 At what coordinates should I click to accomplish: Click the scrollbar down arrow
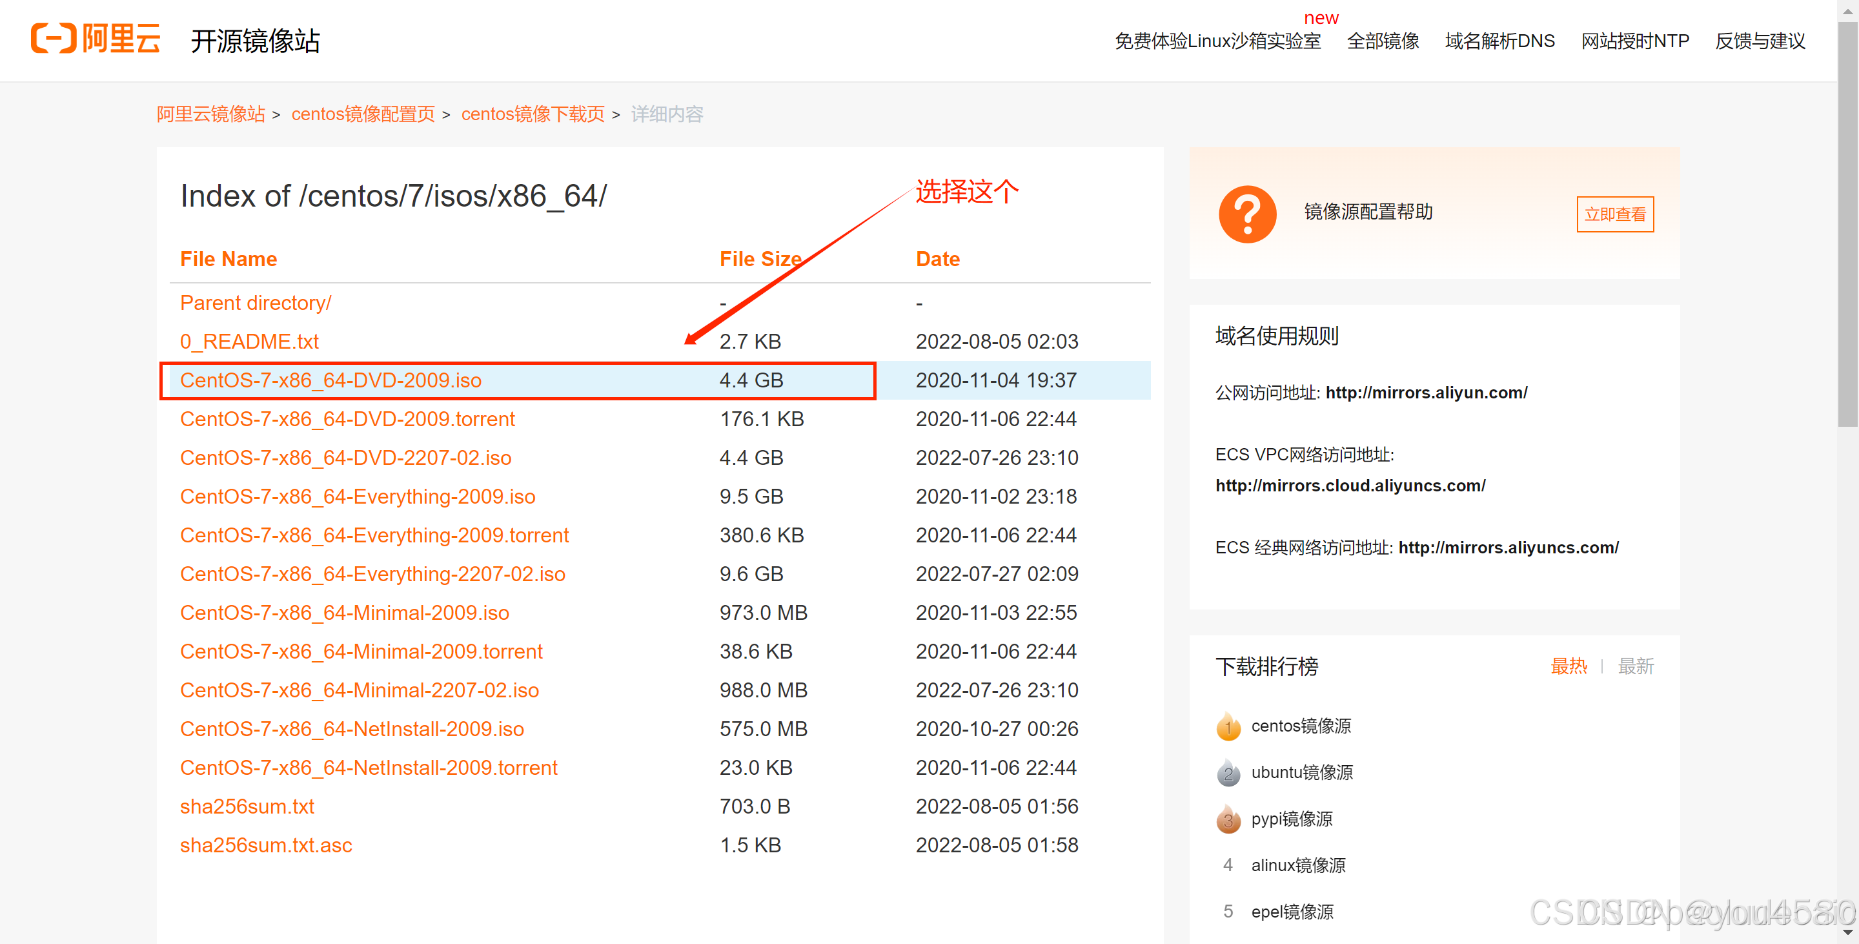coord(1847,932)
